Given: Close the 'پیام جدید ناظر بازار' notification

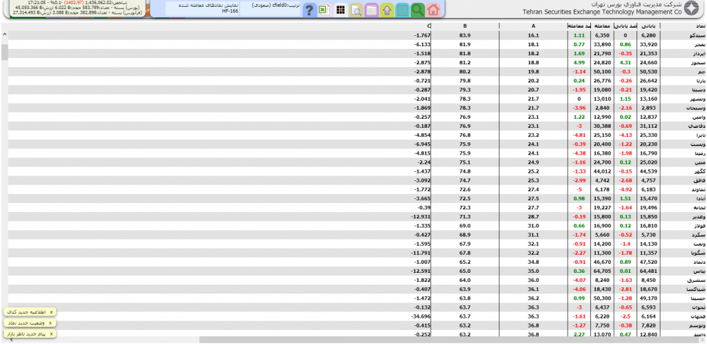Looking at the screenshot, I should (x=51, y=334).
